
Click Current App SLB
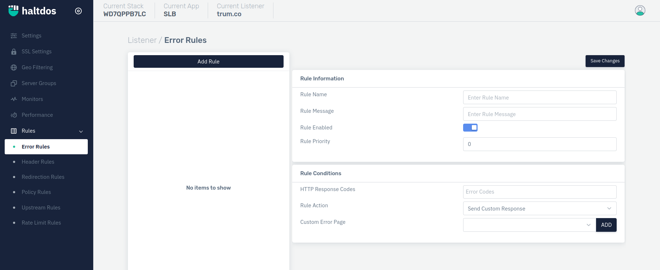click(x=181, y=10)
